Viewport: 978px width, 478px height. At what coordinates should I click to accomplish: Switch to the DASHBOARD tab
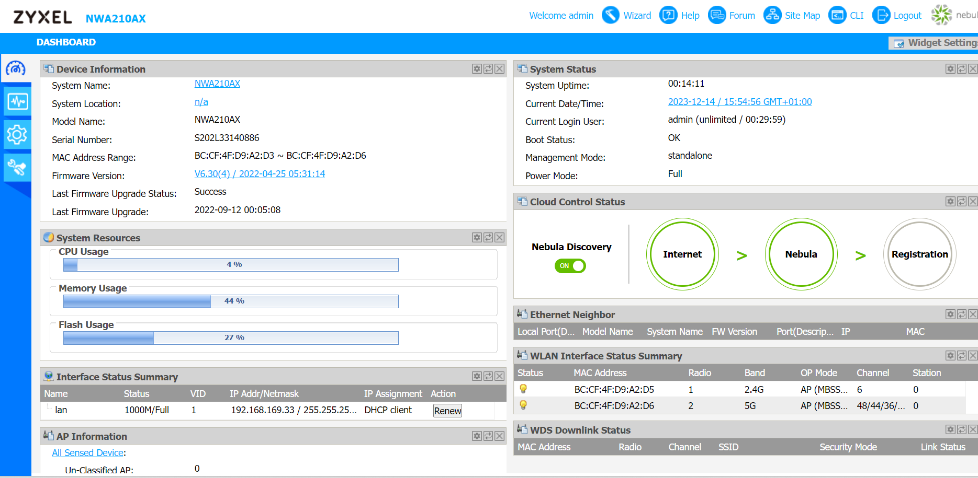click(x=66, y=42)
